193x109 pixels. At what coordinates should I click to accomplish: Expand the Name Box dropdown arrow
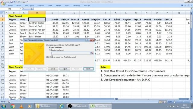(x=20, y=9)
